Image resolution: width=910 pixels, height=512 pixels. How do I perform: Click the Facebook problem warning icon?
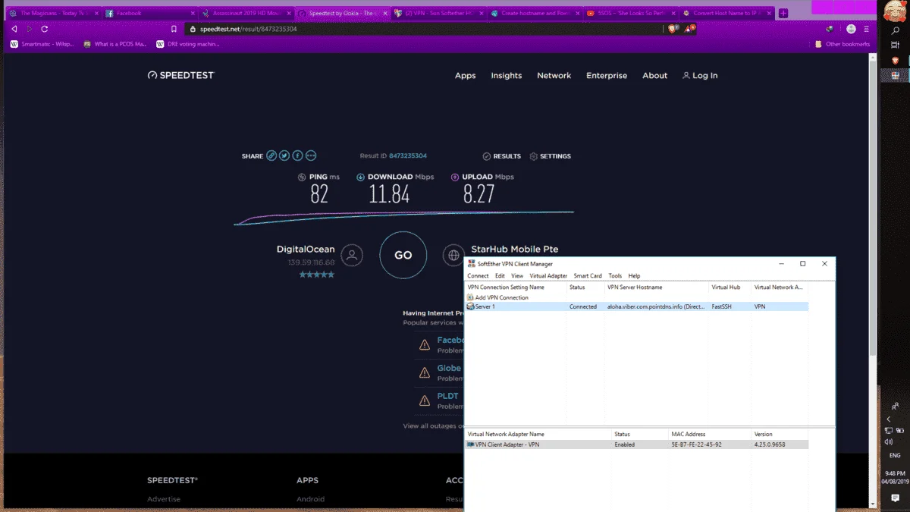click(x=425, y=345)
